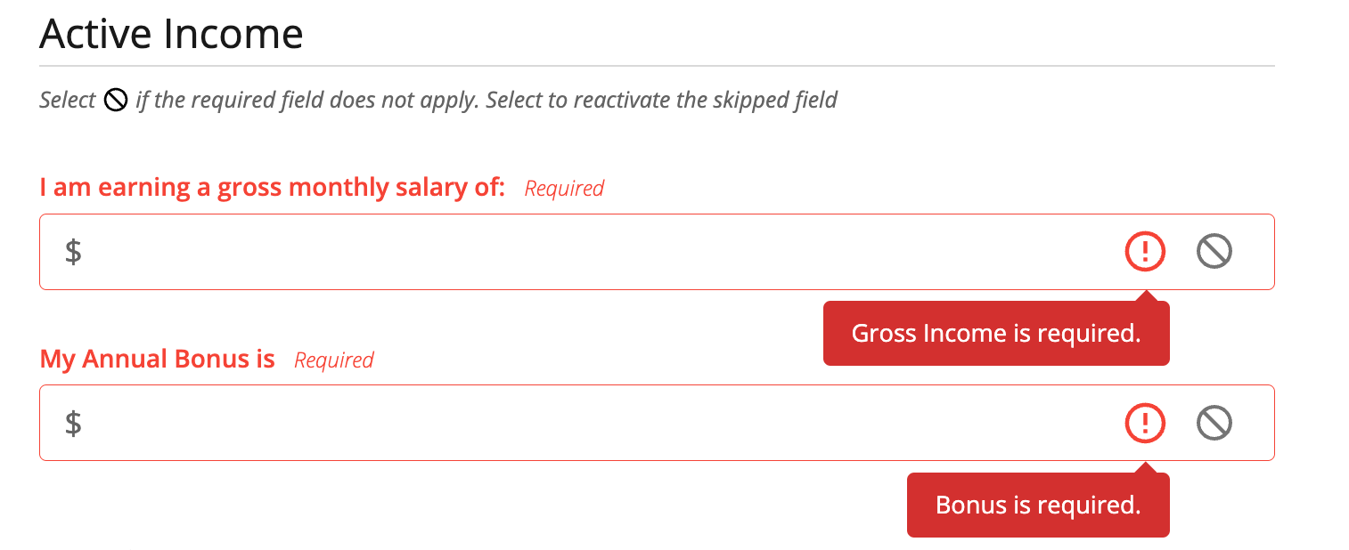Click the label I am earning a gross monthly salary
The height and width of the screenshot is (550, 1349).
[273, 187]
